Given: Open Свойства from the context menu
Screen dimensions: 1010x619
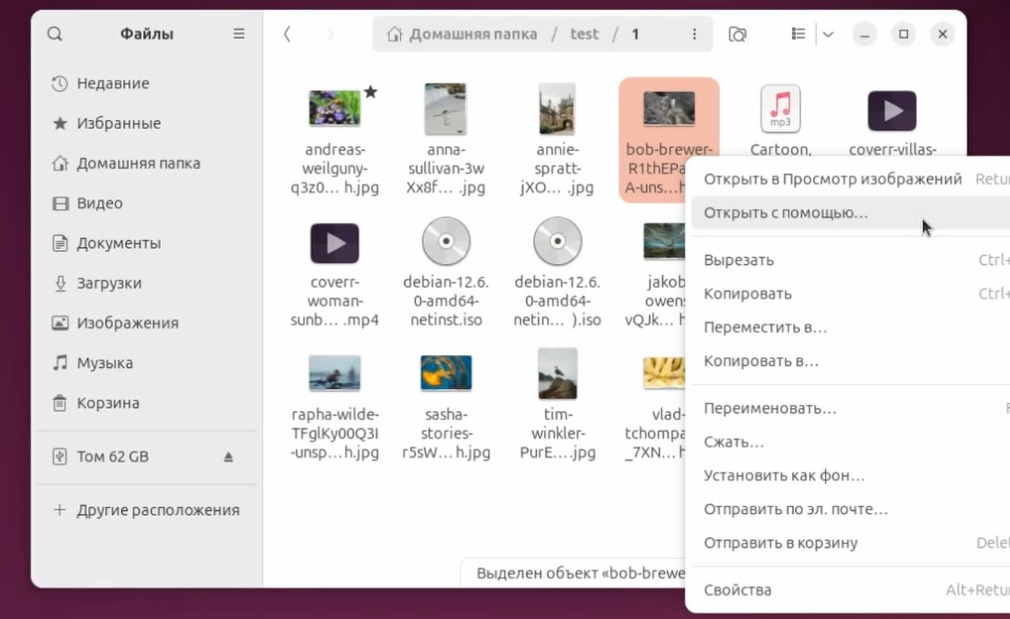Looking at the screenshot, I should click(x=850, y=590).
